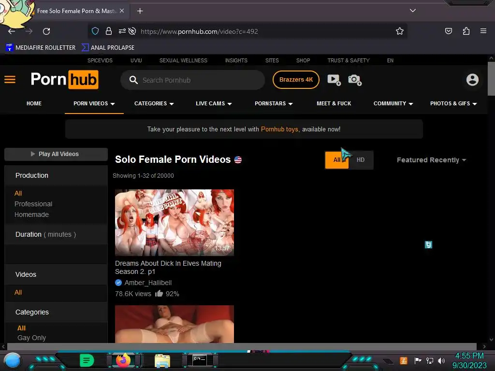Close the current browser tab
The image size is (495, 371).
point(122,11)
